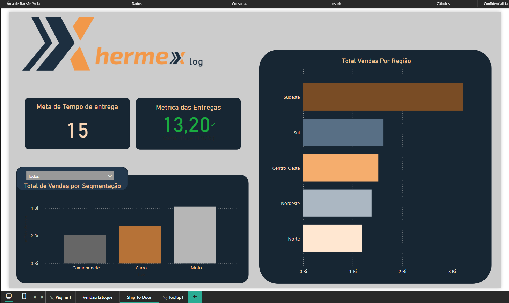Click the Área de Transferência ribbon group

(23, 3)
